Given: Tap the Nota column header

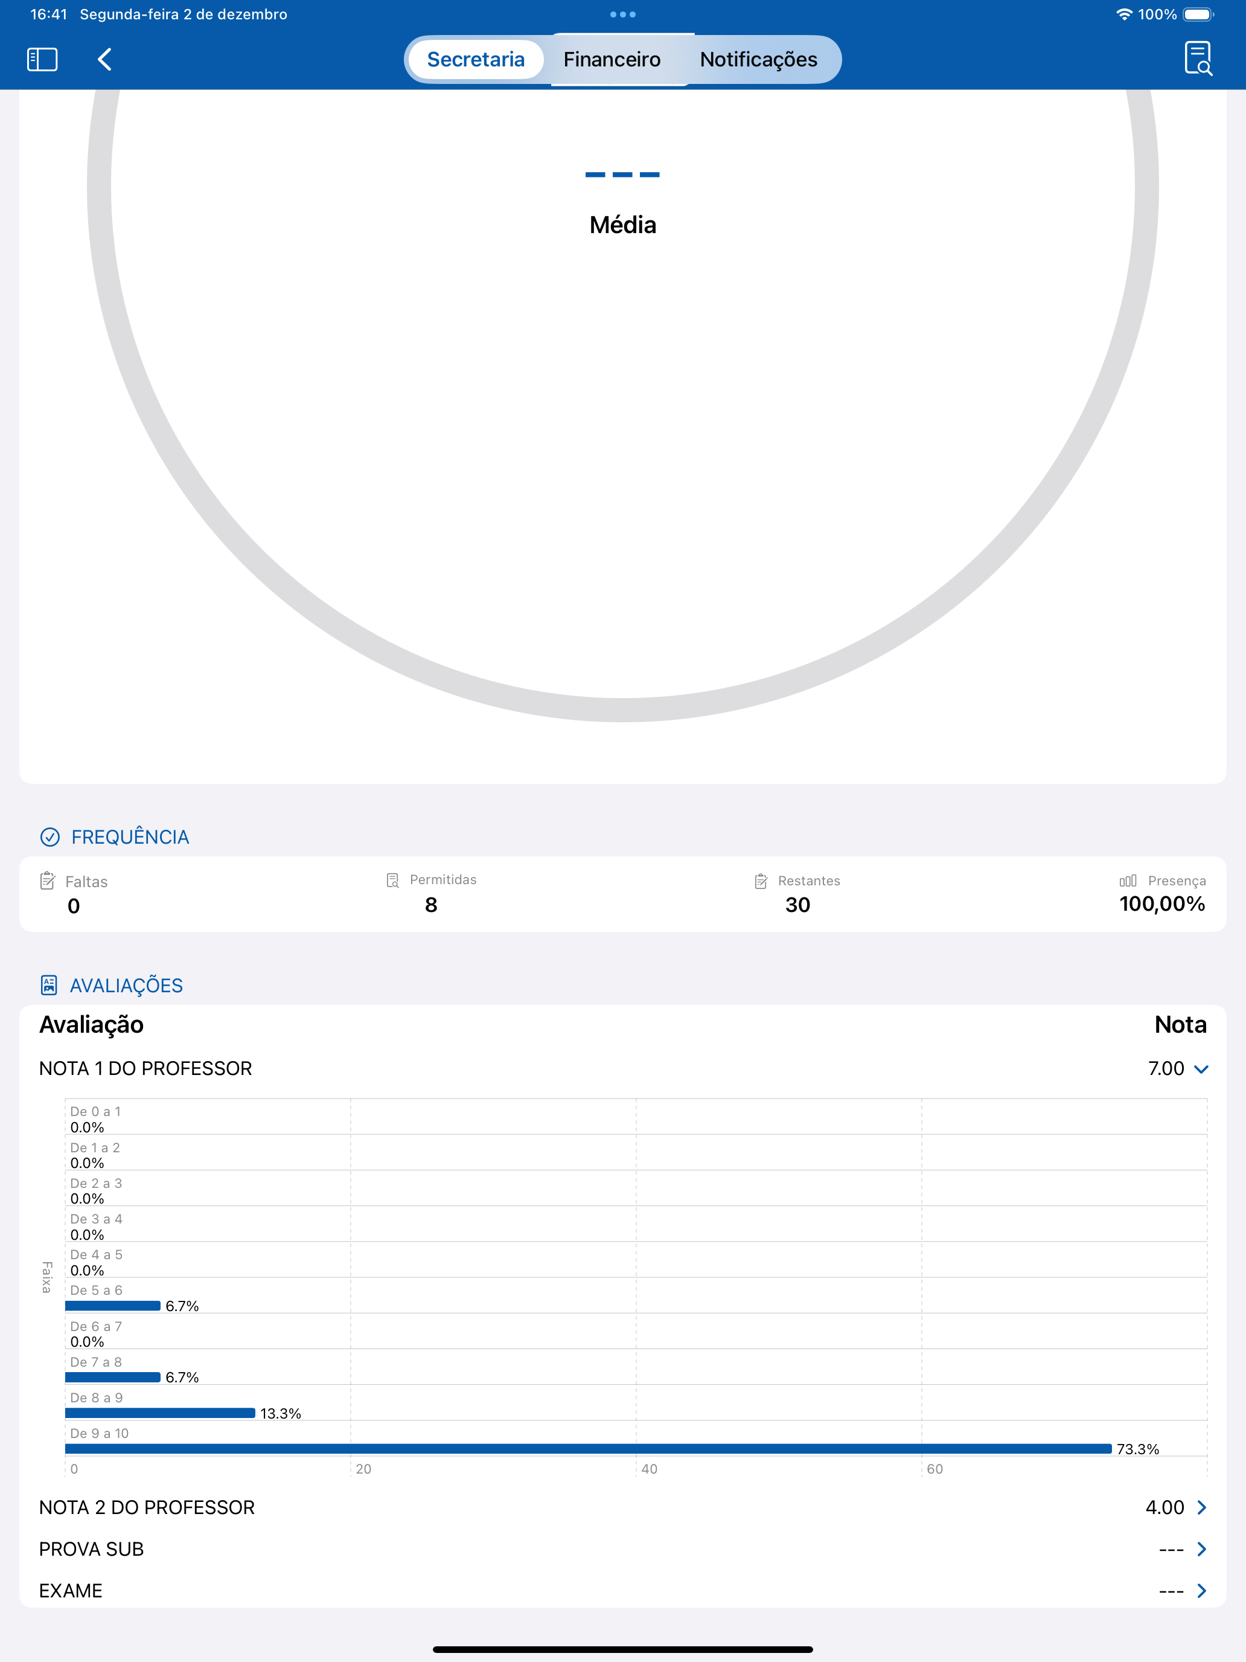Looking at the screenshot, I should click(1180, 1025).
